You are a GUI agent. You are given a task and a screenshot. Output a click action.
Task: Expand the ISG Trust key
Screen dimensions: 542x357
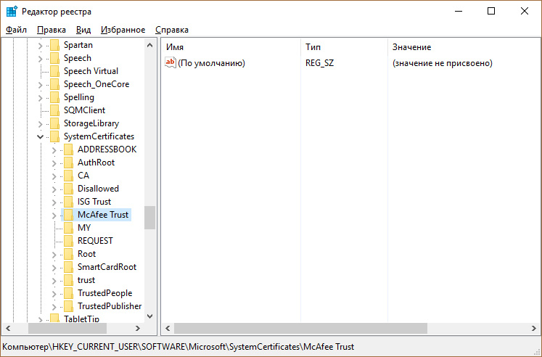tap(54, 202)
